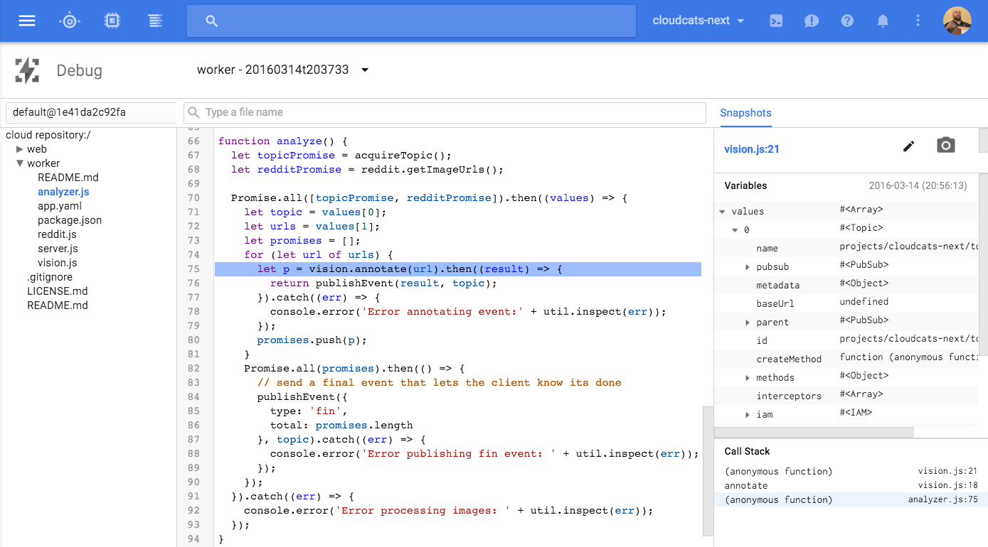Open app.yaml file
The image size is (988, 547).
click(x=60, y=206)
